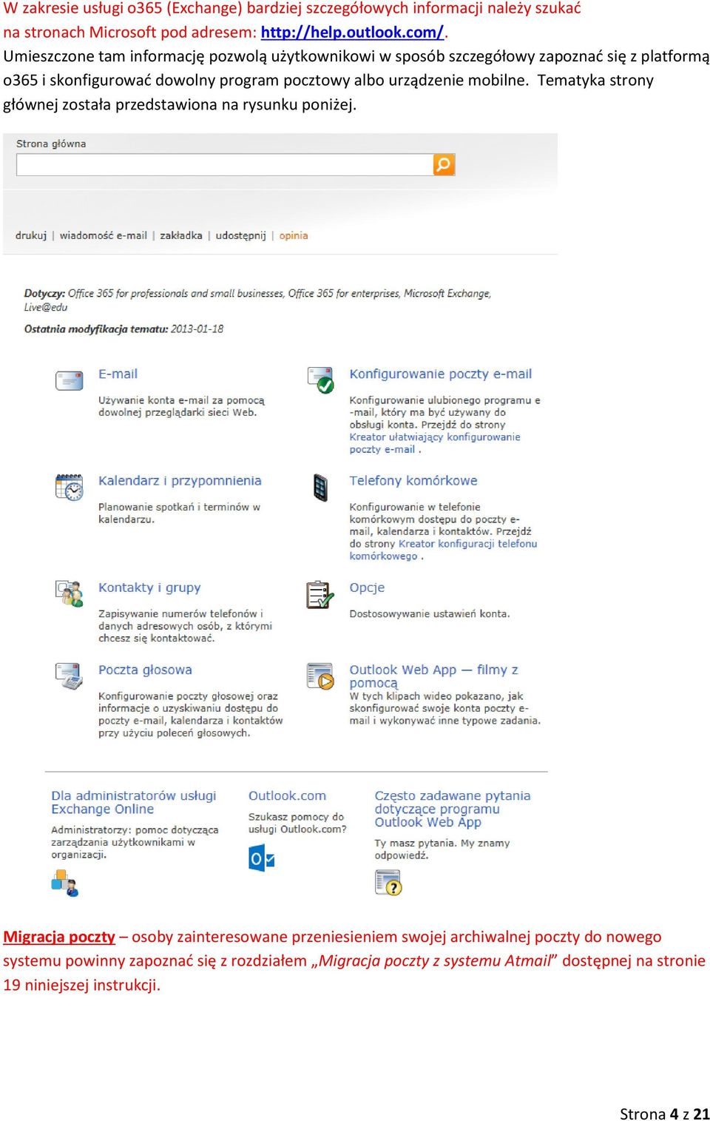Follow Kreator ułatwiający konfigurowanie poczty e-mail link
This screenshot has width=710, height=1121.
435,443
